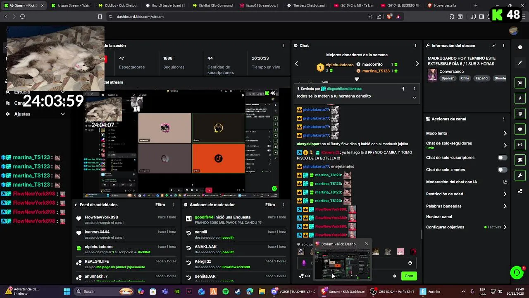Open pinned message three-dot options
Image resolution: width=529 pixels, height=298 pixels.
click(414, 89)
